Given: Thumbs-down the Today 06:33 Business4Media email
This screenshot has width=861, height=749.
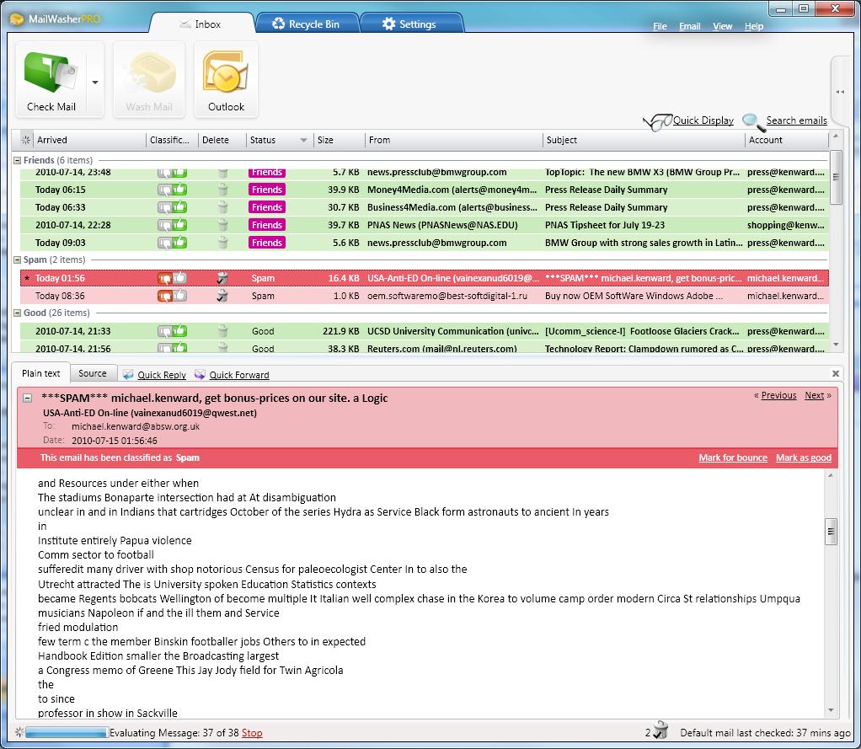Looking at the screenshot, I should coord(164,207).
